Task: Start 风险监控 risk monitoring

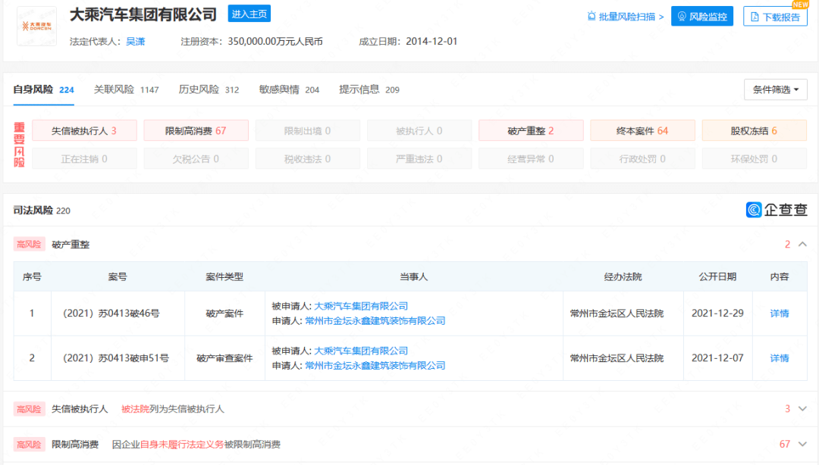Action: [702, 17]
